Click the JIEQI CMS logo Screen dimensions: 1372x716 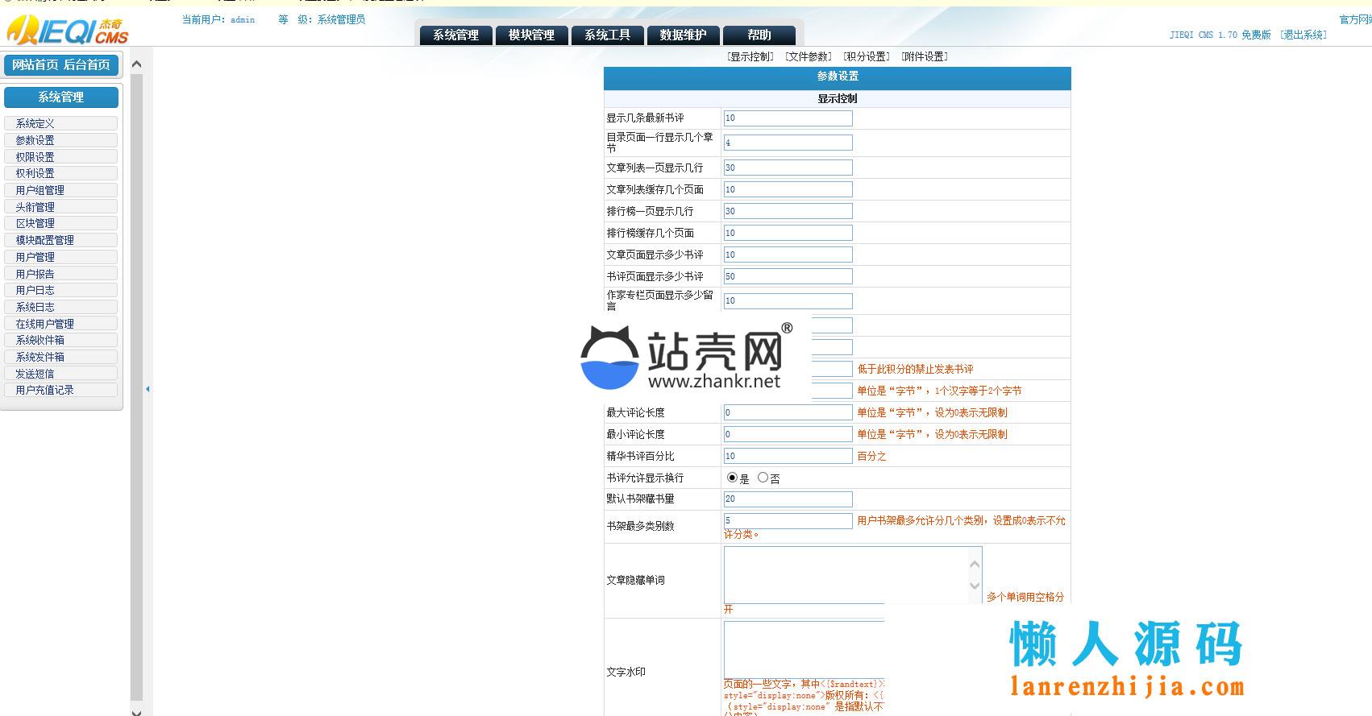pos(68,31)
